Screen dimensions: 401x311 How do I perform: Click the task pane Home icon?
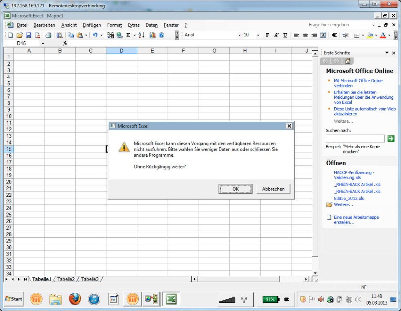pyautogui.click(x=348, y=61)
